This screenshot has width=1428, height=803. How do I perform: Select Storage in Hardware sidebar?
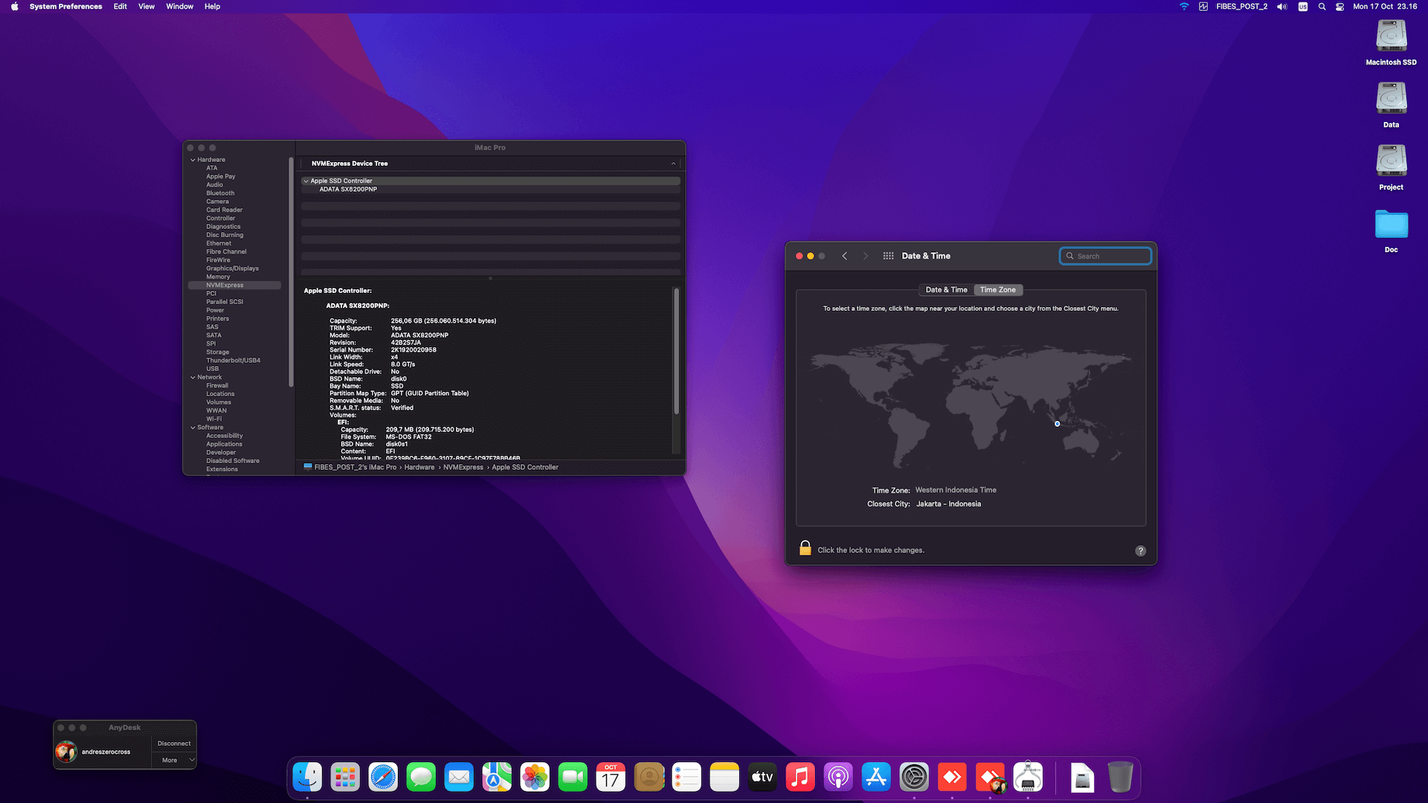pyautogui.click(x=218, y=352)
